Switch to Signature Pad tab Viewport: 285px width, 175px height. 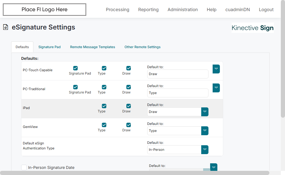pyautogui.click(x=50, y=47)
